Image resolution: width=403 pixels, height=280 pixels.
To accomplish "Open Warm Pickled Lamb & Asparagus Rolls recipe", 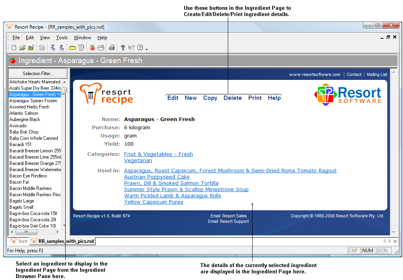I will [x=172, y=195].
